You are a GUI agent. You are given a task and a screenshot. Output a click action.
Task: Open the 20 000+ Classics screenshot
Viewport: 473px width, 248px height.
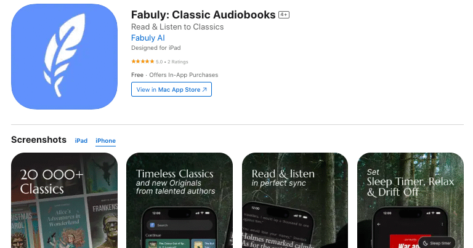(x=64, y=201)
